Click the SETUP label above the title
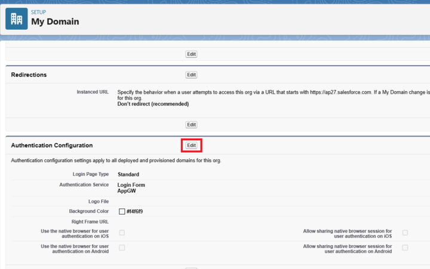This screenshot has height=269, width=430. [x=38, y=11]
